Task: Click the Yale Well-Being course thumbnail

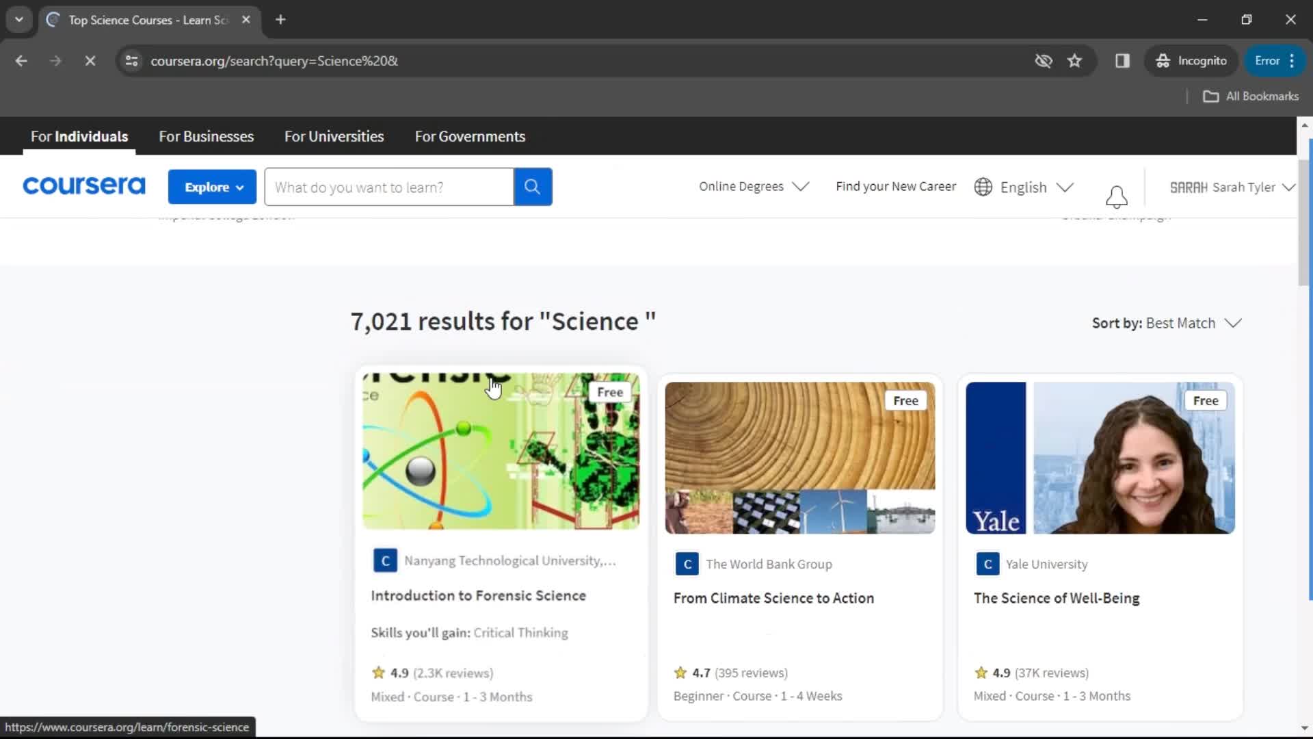Action: pos(1100,458)
